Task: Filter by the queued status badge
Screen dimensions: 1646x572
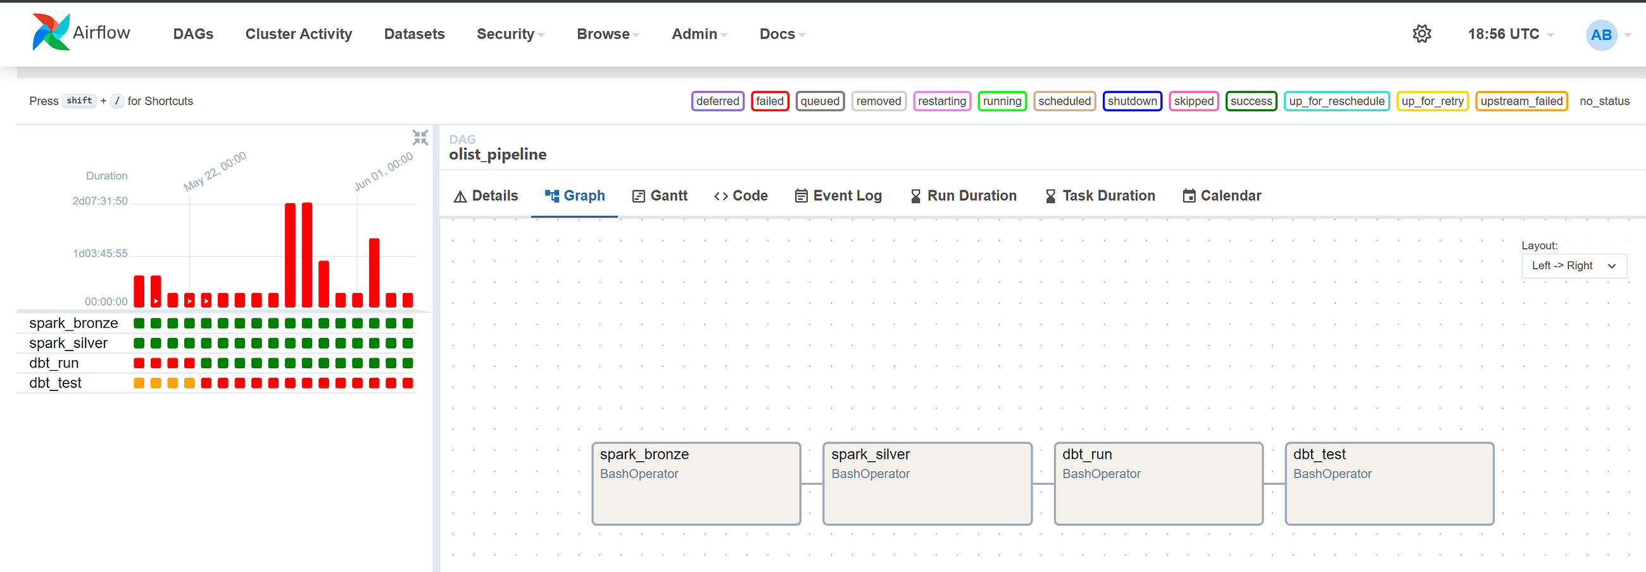Action: (820, 101)
